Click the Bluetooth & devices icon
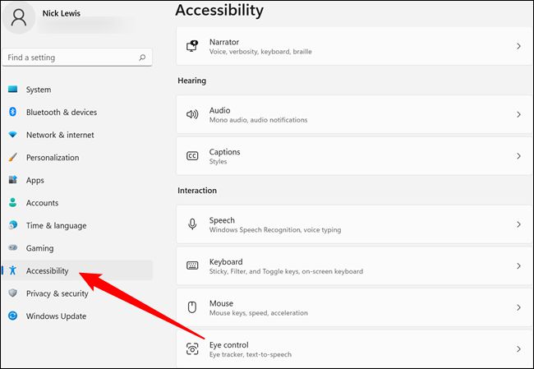Image resolution: width=534 pixels, height=369 pixels. click(x=12, y=113)
